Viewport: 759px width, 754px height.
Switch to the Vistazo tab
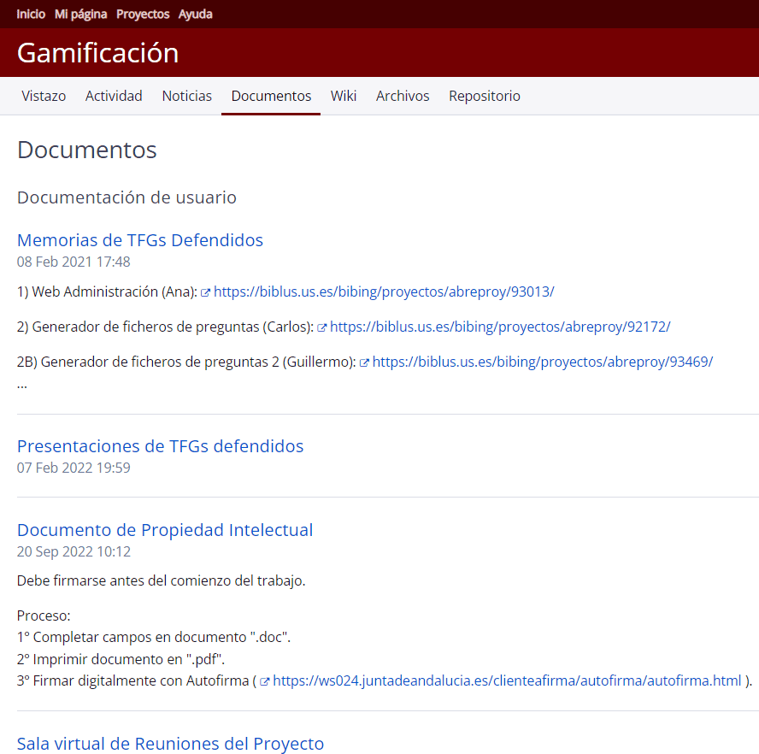coord(44,96)
